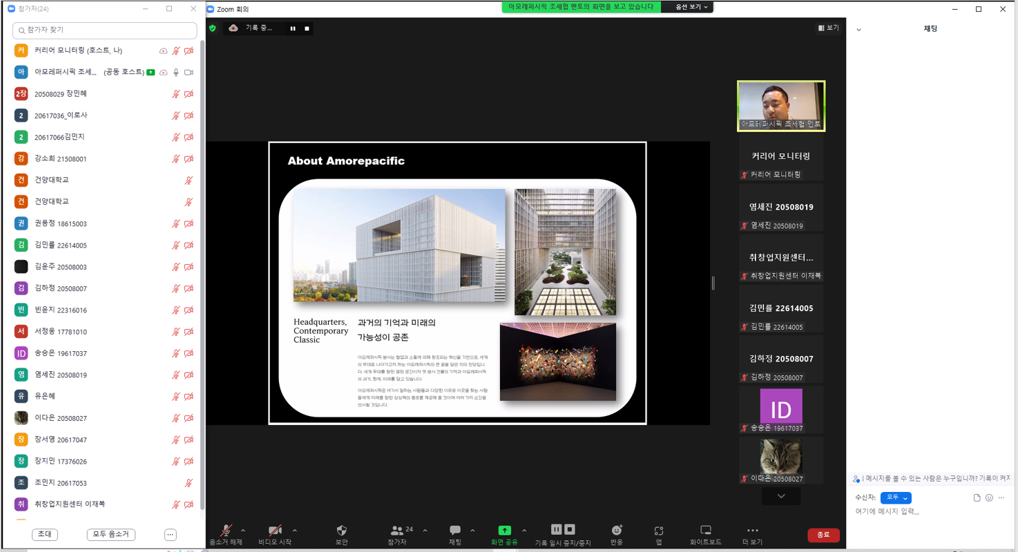Viewport: 1018px width, 552px height.
Task: Open the Apps (앱) icon in toolbar
Action: (x=659, y=531)
